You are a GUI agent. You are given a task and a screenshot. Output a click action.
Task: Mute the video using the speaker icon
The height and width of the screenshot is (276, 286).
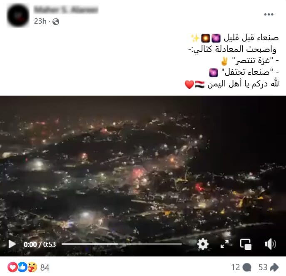[270, 244]
